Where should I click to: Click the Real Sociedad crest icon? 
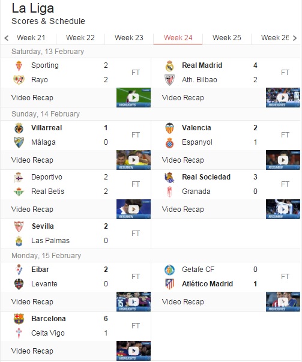pyautogui.click(x=169, y=177)
